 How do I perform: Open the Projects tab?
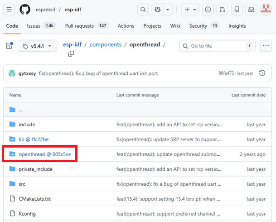click(x=152, y=26)
